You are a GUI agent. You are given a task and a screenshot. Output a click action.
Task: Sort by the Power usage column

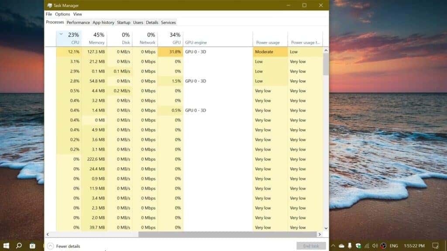(270, 38)
